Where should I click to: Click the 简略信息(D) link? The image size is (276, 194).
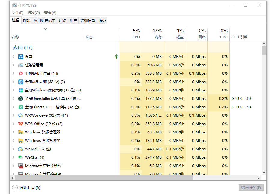click(30, 187)
